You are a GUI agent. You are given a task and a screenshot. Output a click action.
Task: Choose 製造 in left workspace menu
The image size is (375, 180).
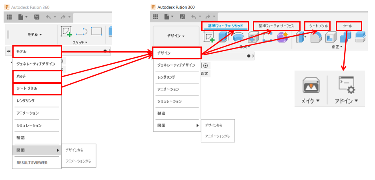[37, 138]
